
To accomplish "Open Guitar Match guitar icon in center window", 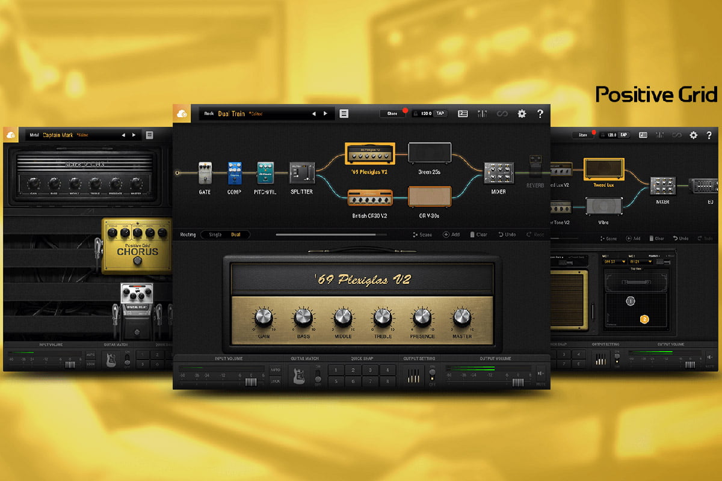I will [299, 376].
